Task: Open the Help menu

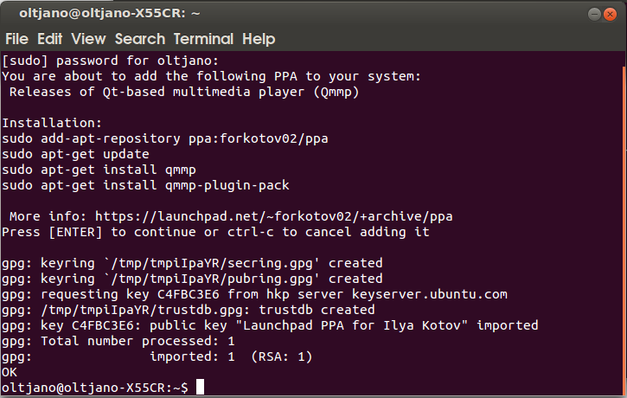Action: tap(259, 39)
